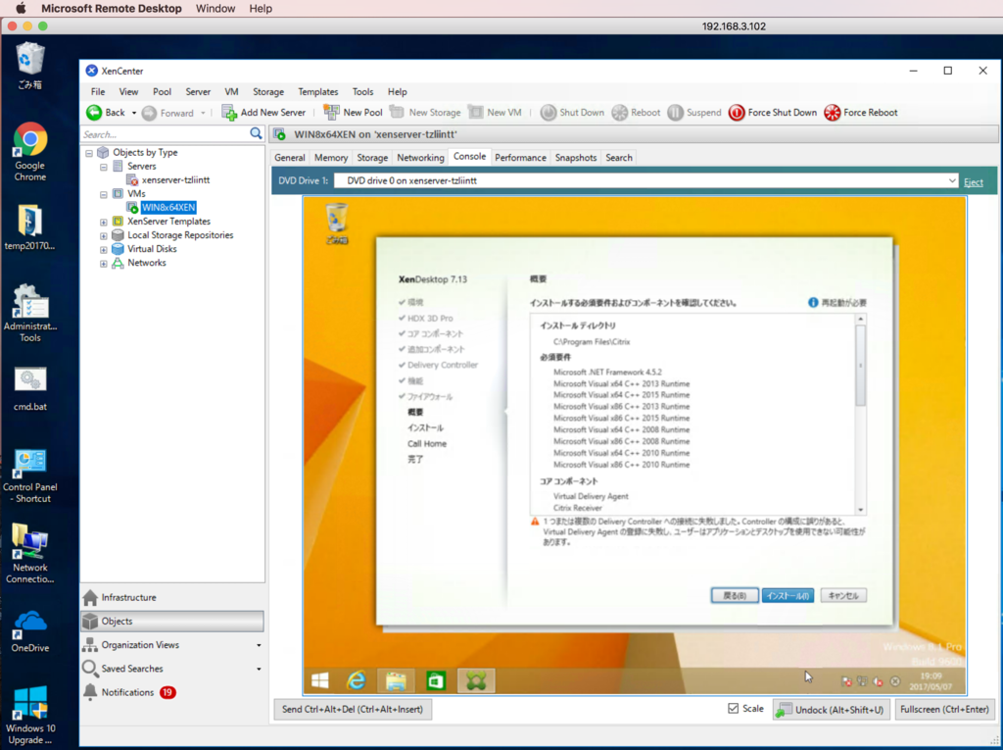Click Internet Explorer in VM taskbar
Image resolution: width=1003 pixels, height=750 pixels.
[356, 680]
